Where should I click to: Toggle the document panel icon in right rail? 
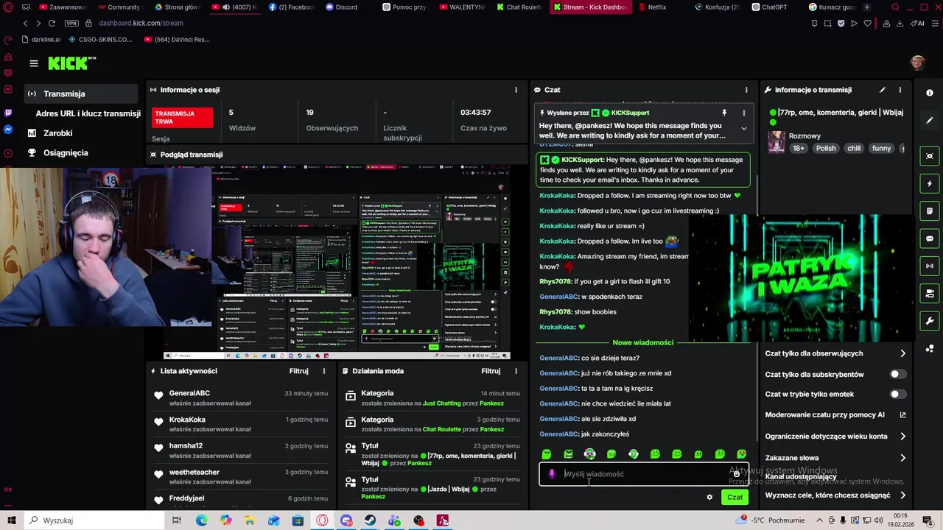930,211
